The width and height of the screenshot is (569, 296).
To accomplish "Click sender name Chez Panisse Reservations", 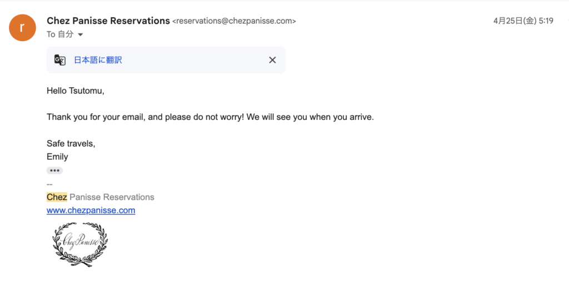I will coord(108,21).
